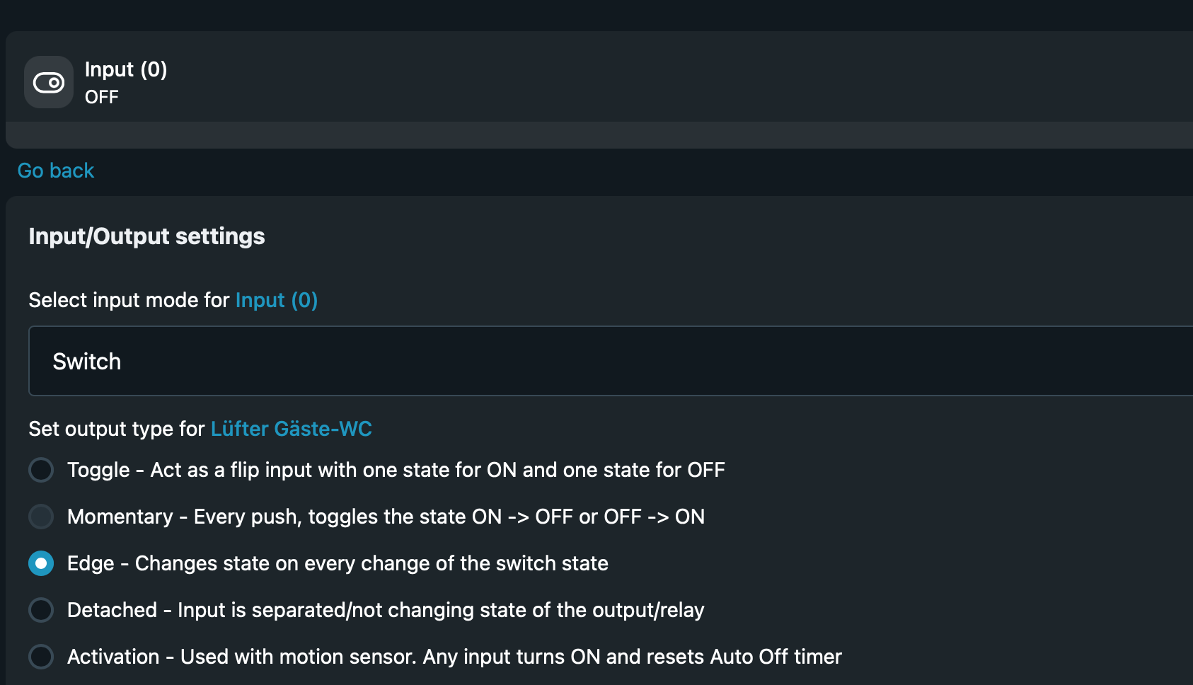The image size is (1193, 685).
Task: Click the "Act as a flip input" description
Action: [x=437, y=470]
